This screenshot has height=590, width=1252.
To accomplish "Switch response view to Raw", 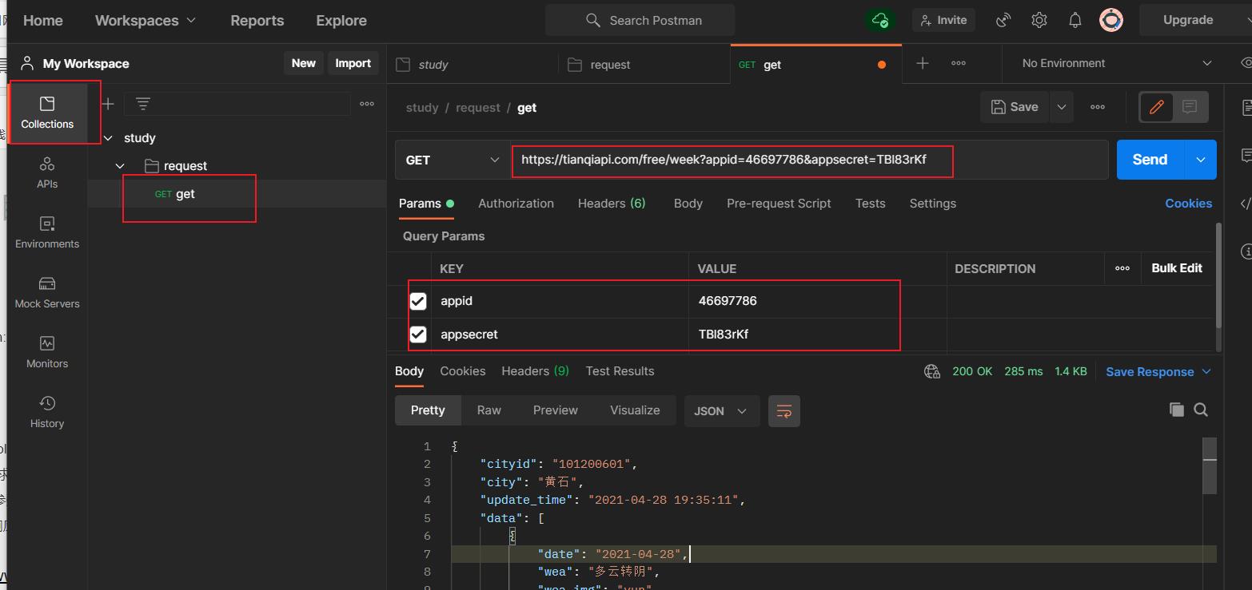I will tap(489, 410).
